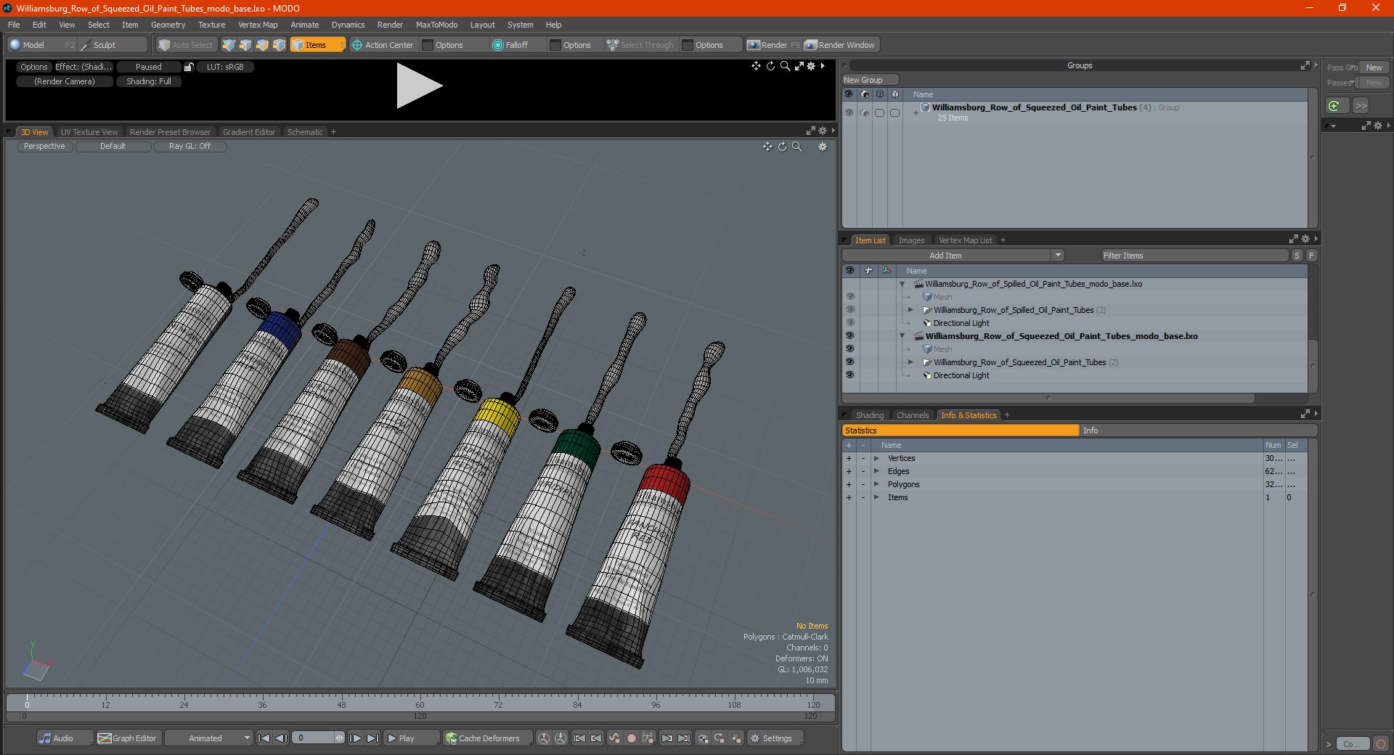This screenshot has height=755, width=1394.
Task: Expand Williamsburg_Row_of_Spilled_Oil_Paint_Tubes group
Action: click(x=910, y=310)
